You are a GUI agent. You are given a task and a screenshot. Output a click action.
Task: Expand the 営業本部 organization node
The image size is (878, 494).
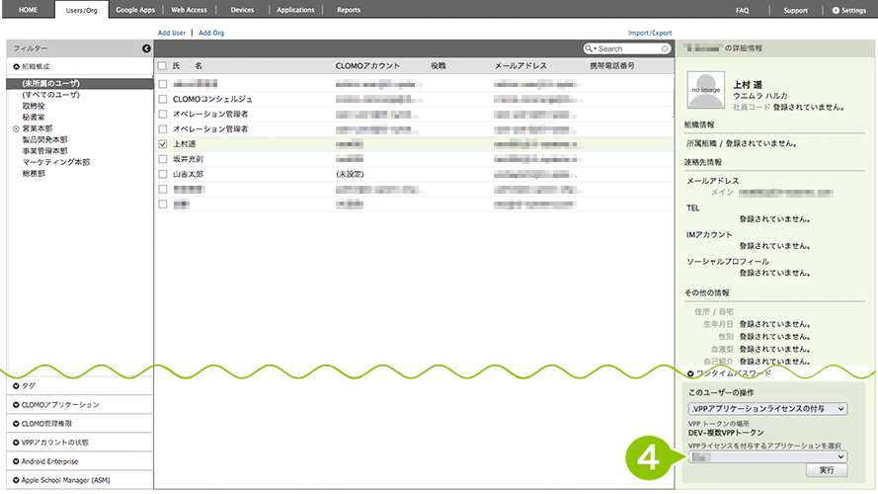[x=16, y=128]
